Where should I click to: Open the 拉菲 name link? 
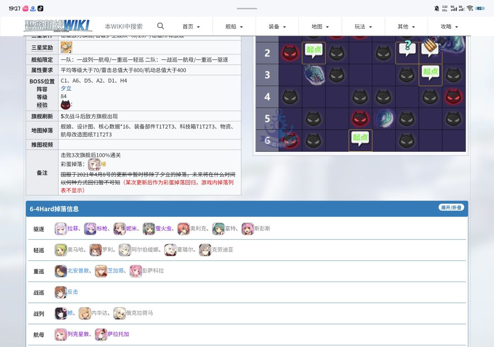pyautogui.click(x=73, y=229)
